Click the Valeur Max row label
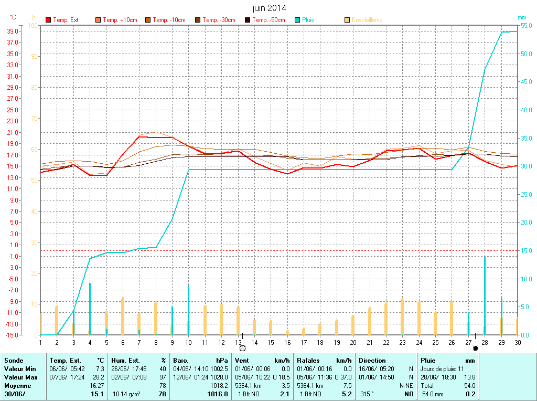 (19, 377)
